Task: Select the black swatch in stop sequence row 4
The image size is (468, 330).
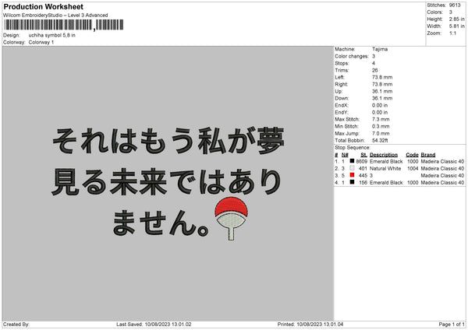Action: (x=353, y=182)
